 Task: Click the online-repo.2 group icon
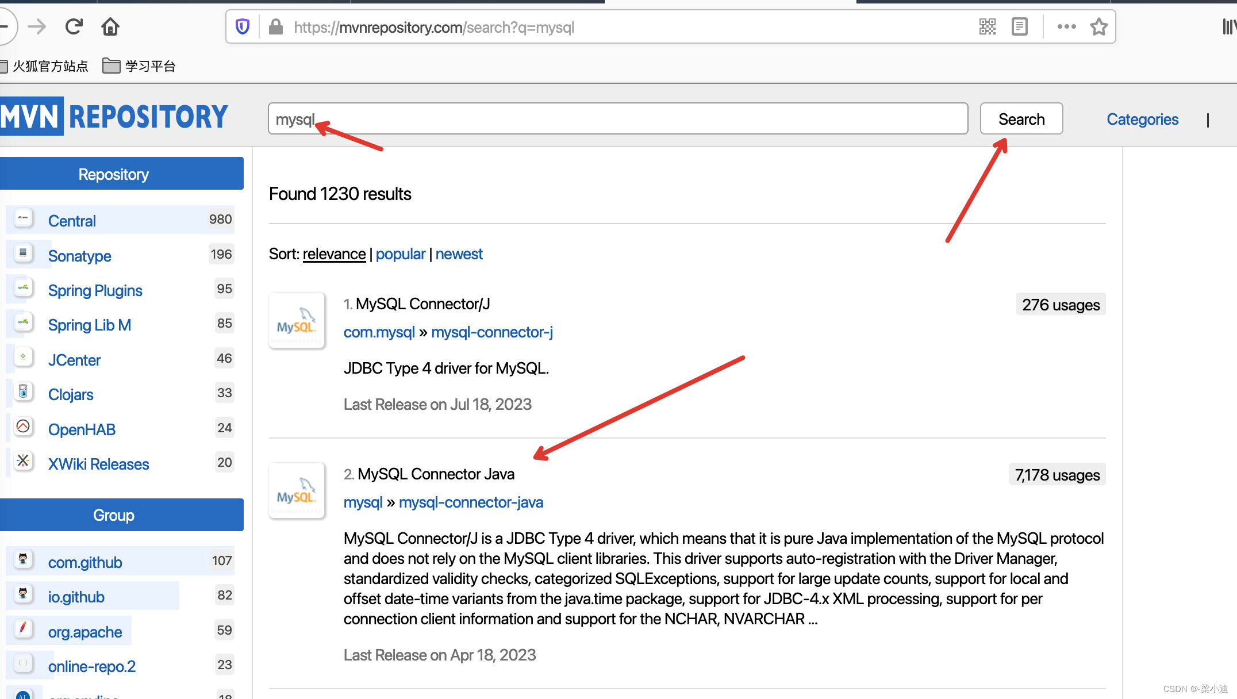23,663
